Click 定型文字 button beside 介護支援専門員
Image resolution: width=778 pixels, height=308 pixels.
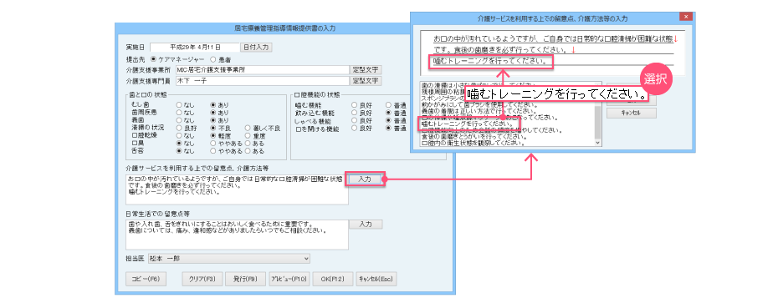click(366, 80)
